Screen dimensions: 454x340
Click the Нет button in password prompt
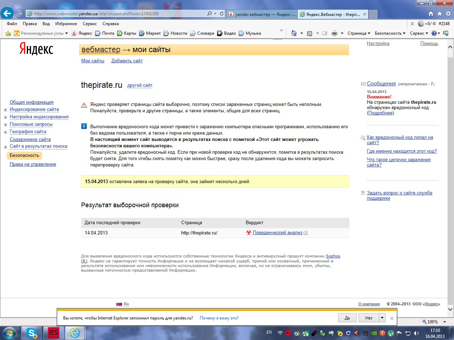tap(369, 318)
